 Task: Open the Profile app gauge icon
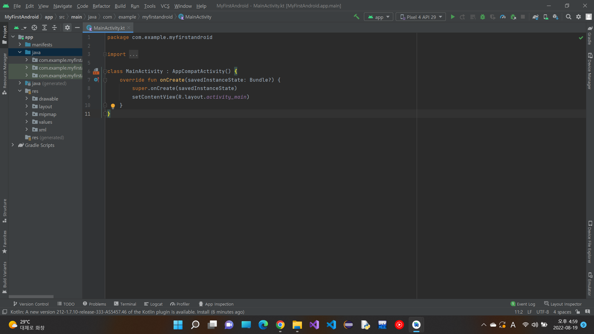(x=503, y=17)
